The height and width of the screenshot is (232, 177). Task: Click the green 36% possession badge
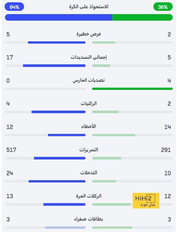click(x=163, y=7)
